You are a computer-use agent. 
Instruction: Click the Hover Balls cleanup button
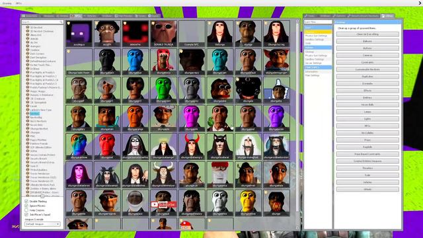point(367,104)
